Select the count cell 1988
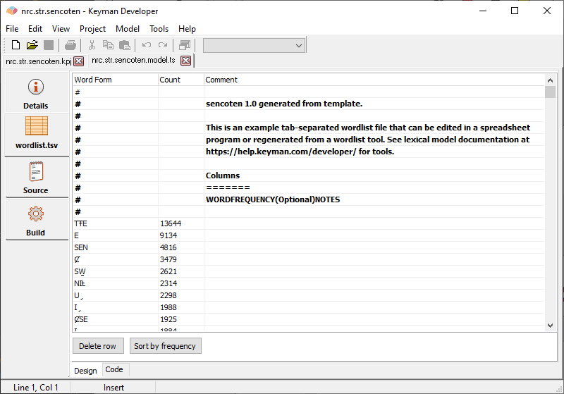Image resolution: width=564 pixels, height=394 pixels. 181,307
